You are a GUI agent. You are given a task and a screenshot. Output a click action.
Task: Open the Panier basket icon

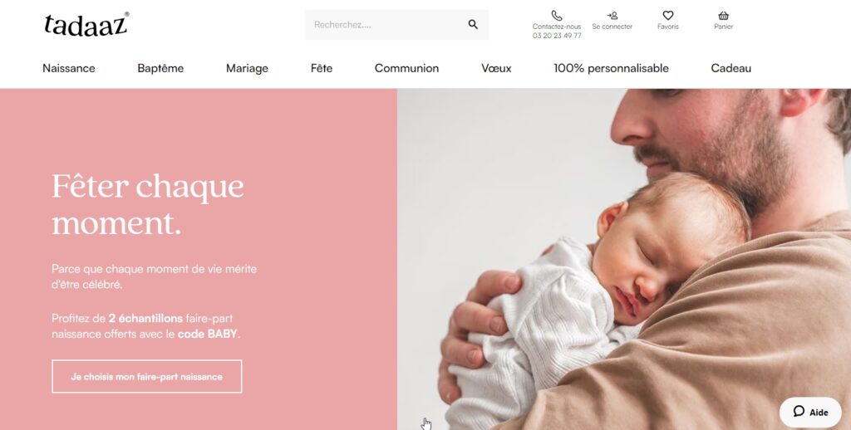coord(724,16)
